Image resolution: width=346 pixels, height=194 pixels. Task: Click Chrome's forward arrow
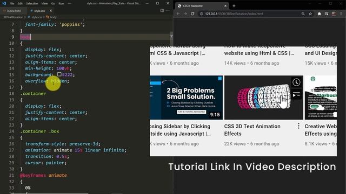coord(185,13)
